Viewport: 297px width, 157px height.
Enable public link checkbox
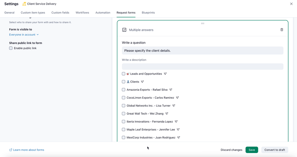pyautogui.click(x=11, y=48)
